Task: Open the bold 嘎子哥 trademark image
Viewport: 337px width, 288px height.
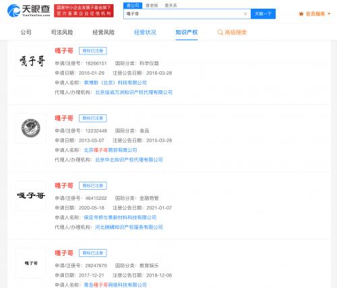Action: pos(31,196)
